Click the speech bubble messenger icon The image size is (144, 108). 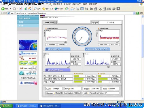coord(113,9)
